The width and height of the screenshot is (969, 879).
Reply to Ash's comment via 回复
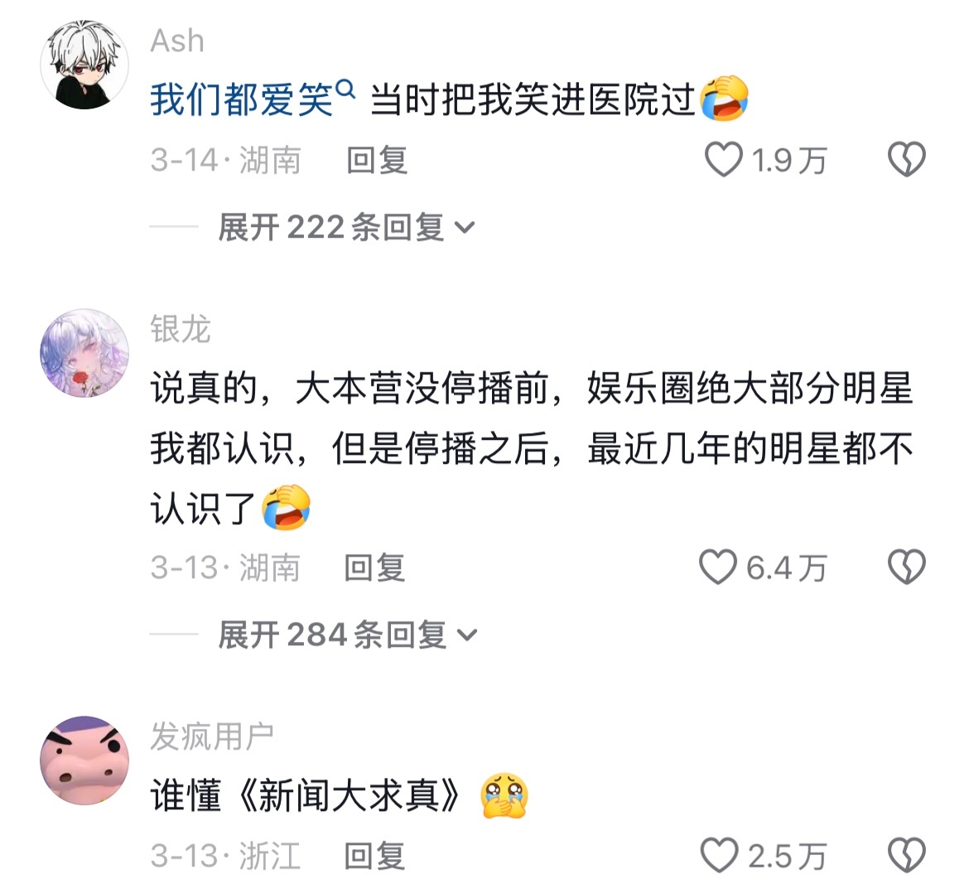pyautogui.click(x=377, y=160)
